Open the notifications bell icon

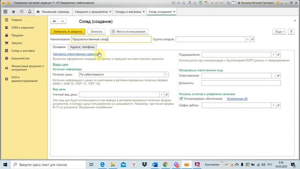30,12
